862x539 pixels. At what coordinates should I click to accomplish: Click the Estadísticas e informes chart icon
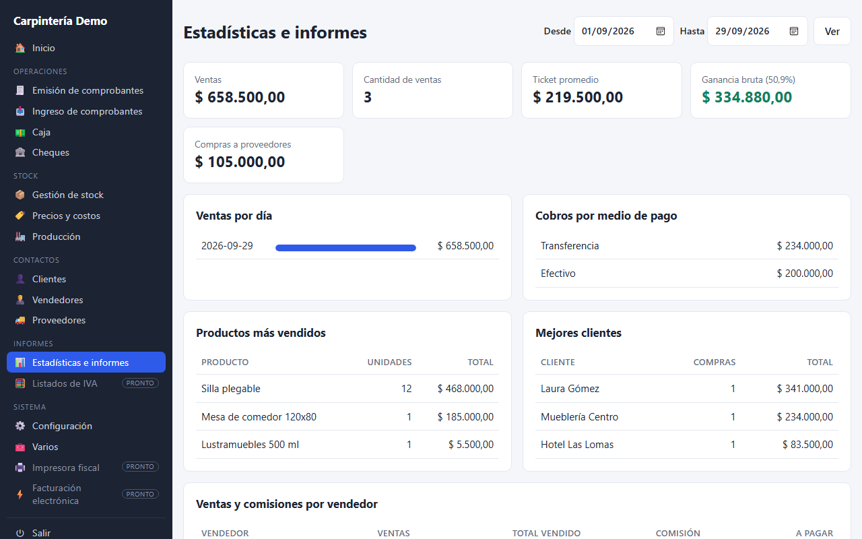[20, 362]
